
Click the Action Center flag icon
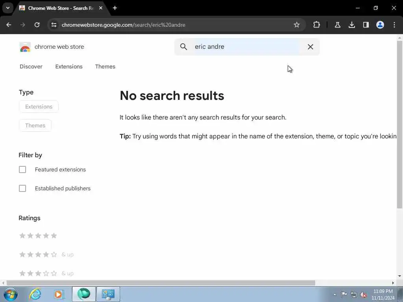pos(344,295)
